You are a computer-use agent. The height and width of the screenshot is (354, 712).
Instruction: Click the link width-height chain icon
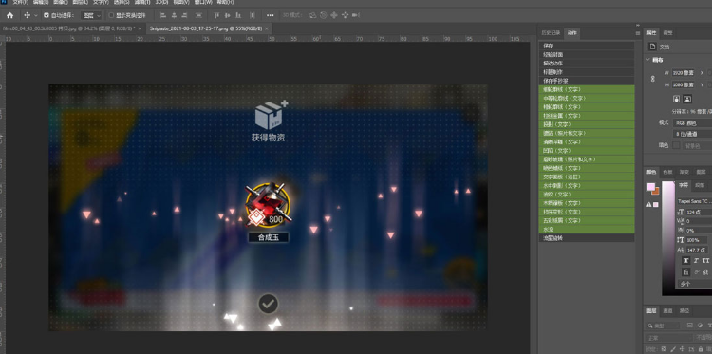[x=653, y=79]
